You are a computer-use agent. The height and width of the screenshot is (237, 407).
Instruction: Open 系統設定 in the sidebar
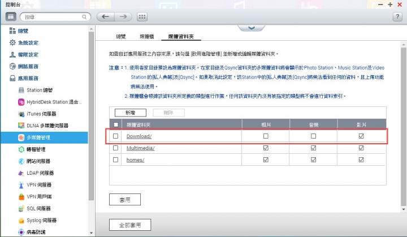[x=28, y=42]
